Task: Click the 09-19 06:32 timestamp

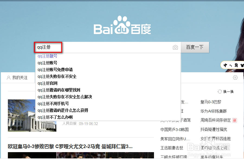Action: click(88, 124)
